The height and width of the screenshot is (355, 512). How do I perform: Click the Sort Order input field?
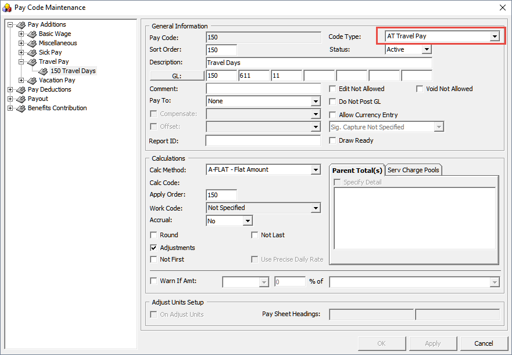[x=222, y=50]
